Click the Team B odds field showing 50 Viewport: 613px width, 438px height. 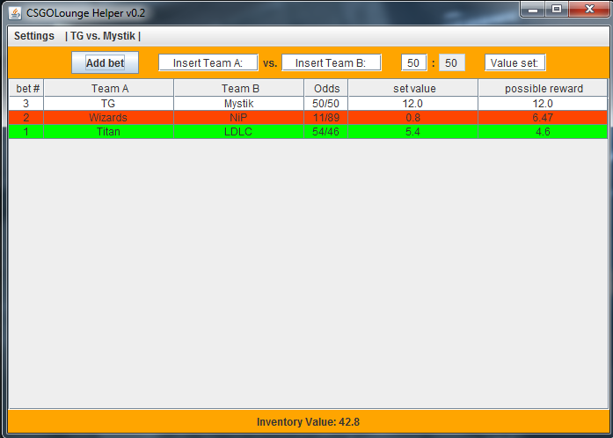[451, 62]
